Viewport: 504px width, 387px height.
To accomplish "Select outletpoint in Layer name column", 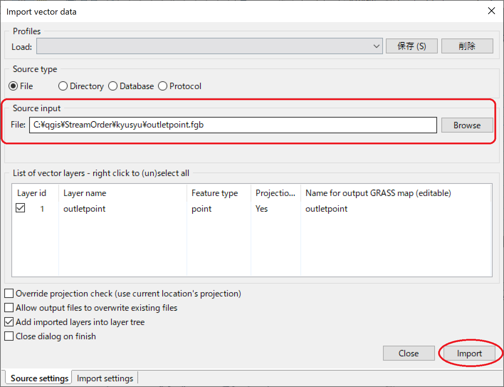I will (84, 209).
